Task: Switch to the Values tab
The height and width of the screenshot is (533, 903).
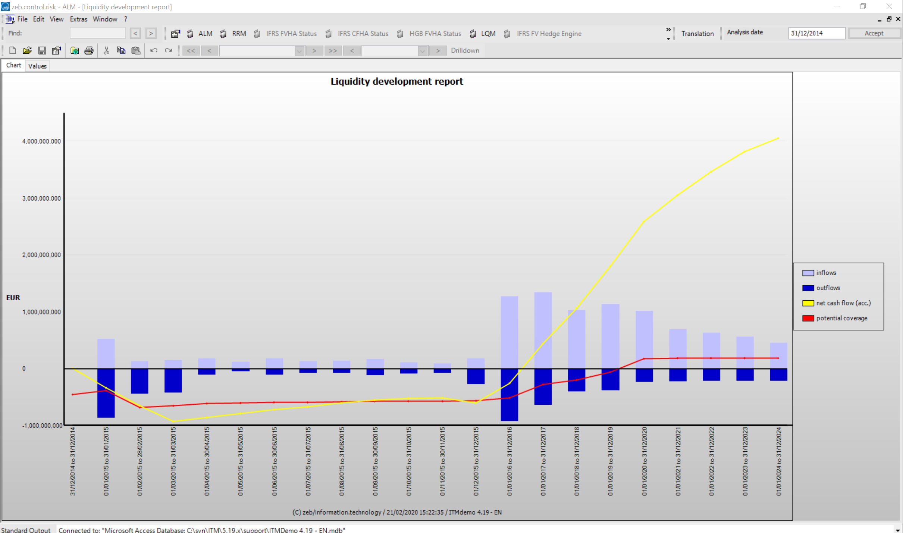Action: pos(37,66)
